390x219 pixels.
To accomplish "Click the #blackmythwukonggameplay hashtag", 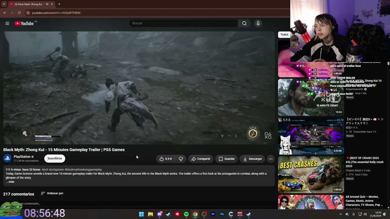I will [83, 169].
